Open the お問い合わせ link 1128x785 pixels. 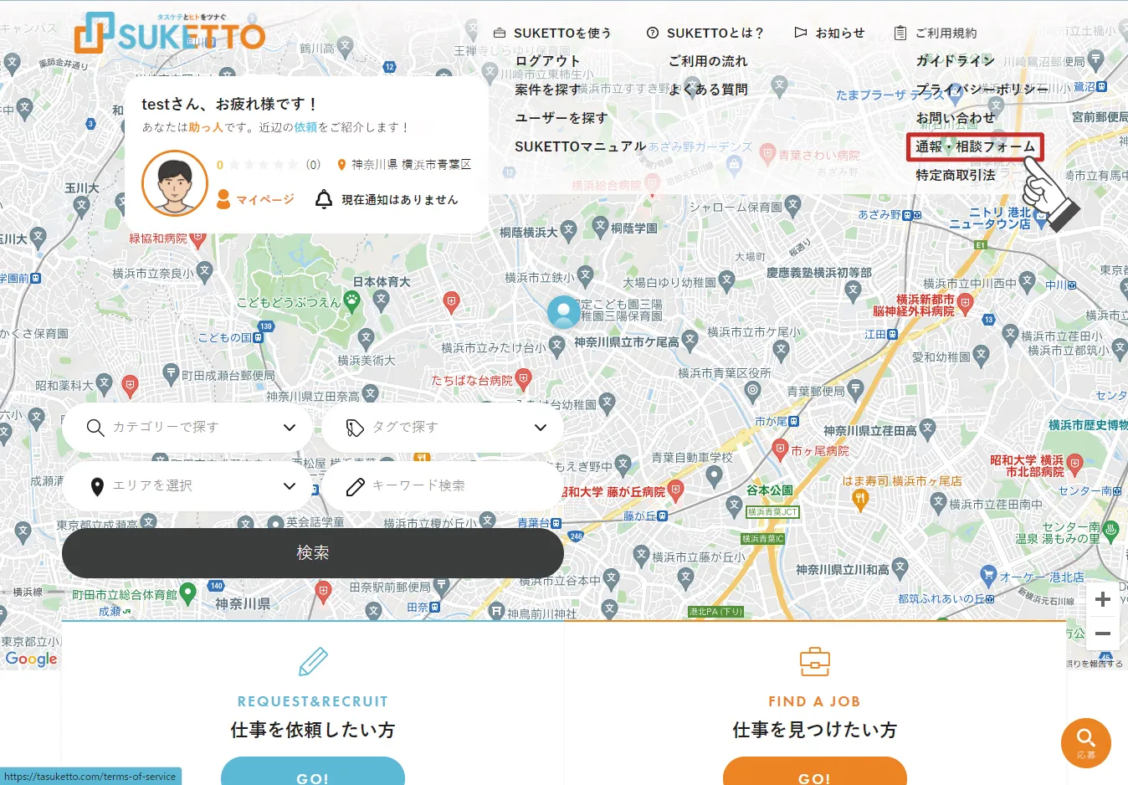click(955, 118)
